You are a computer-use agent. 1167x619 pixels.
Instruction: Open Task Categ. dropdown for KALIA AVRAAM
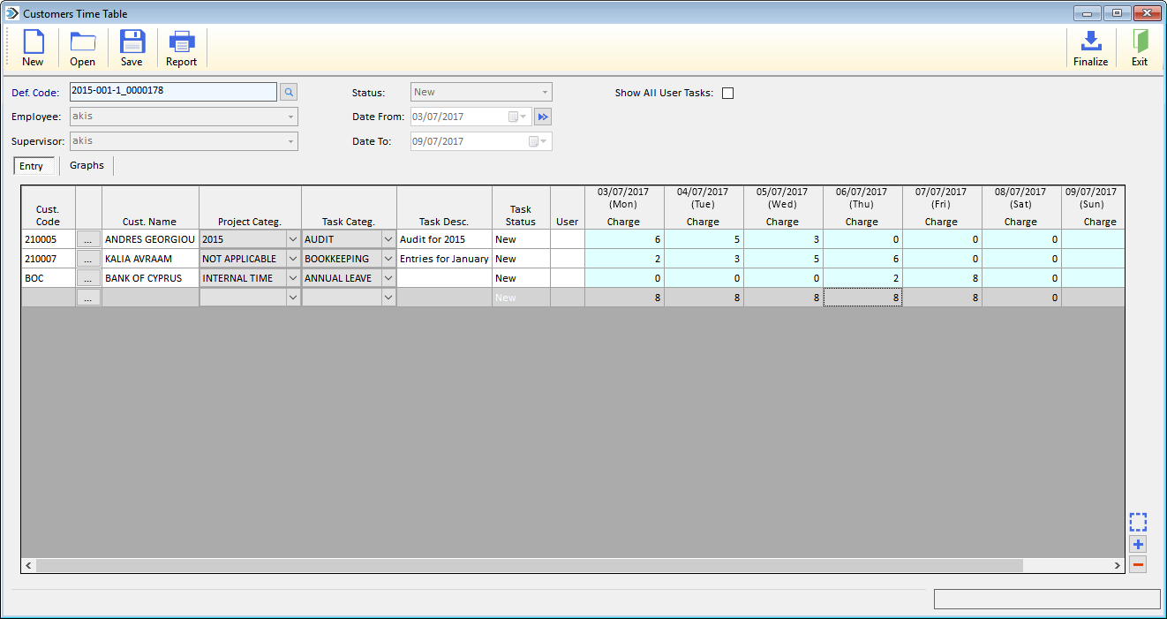pyautogui.click(x=388, y=258)
